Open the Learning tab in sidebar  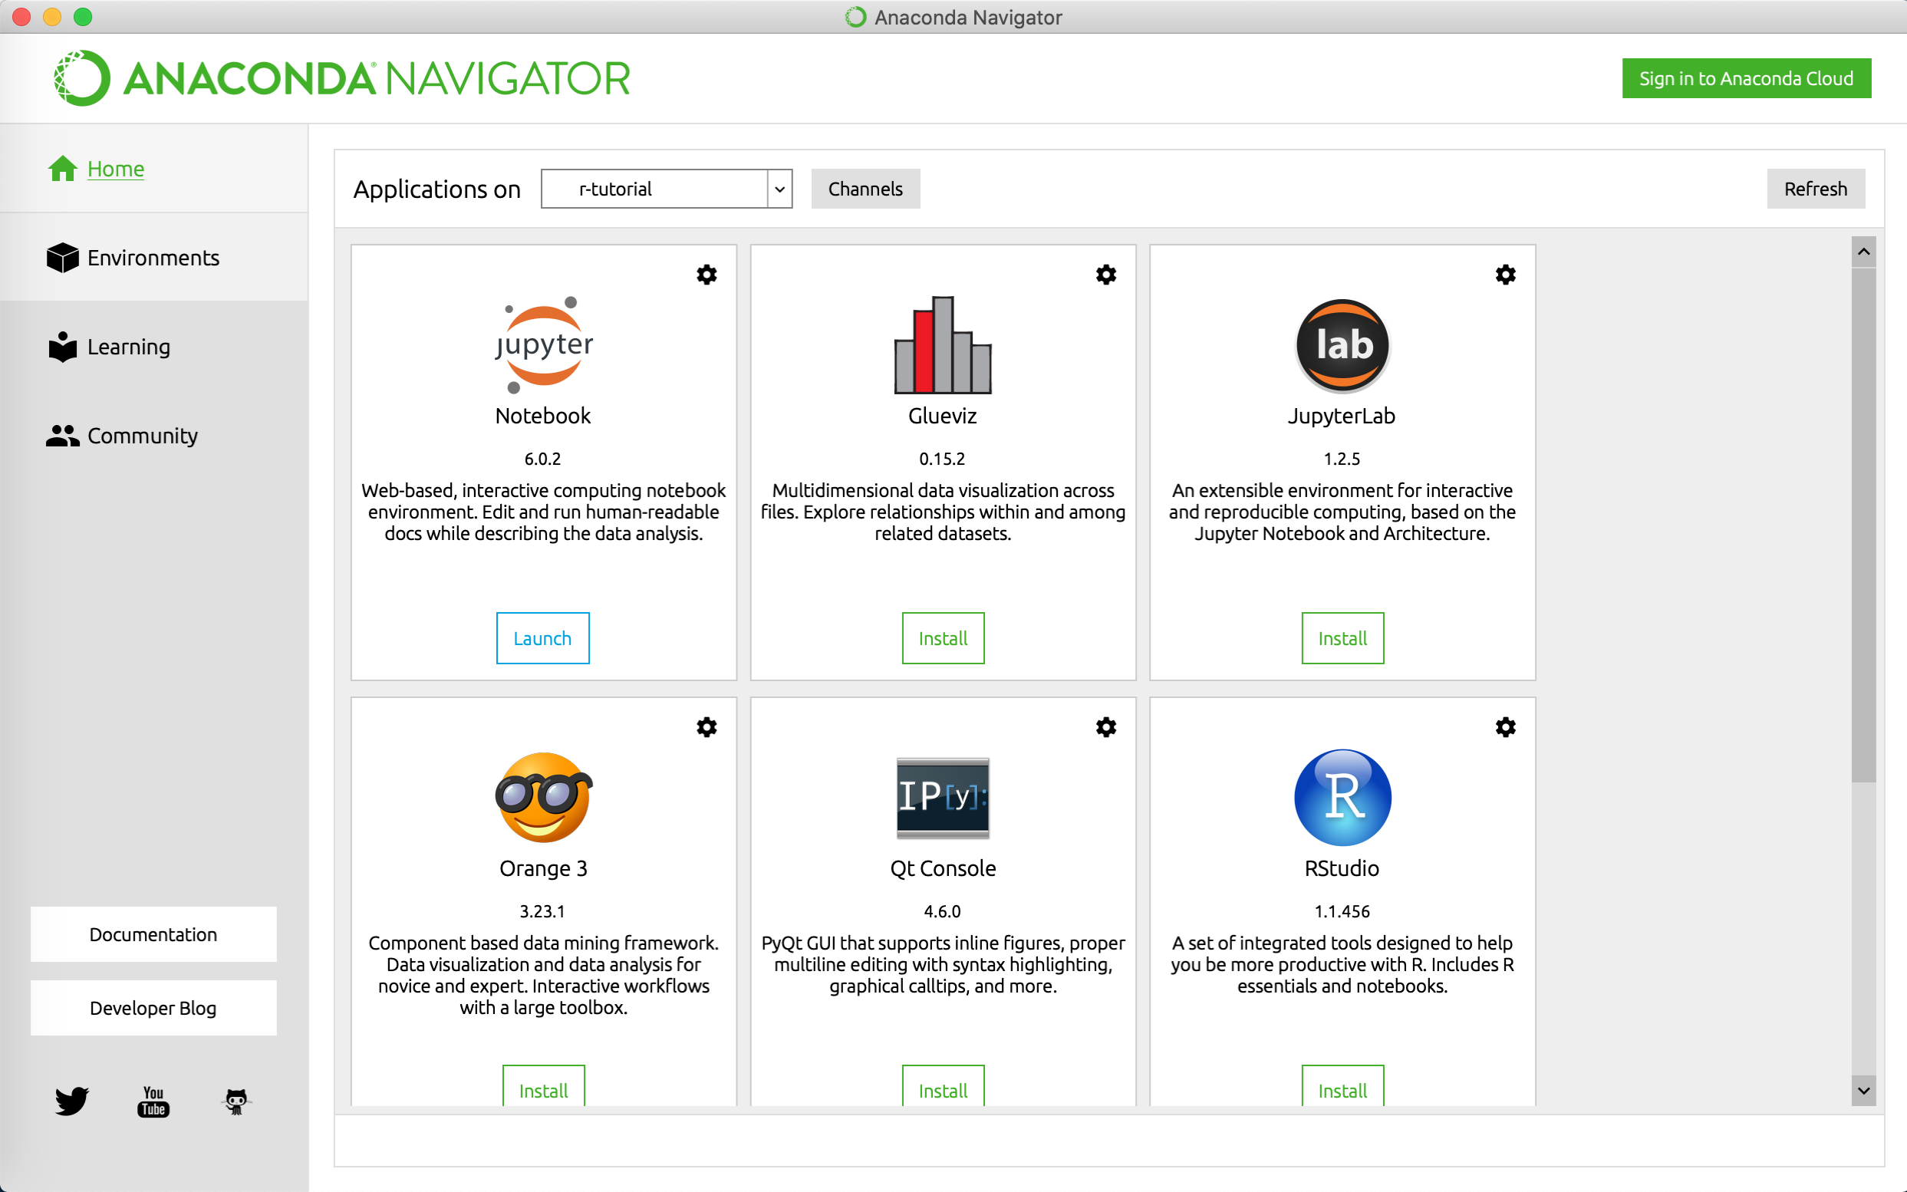click(129, 347)
